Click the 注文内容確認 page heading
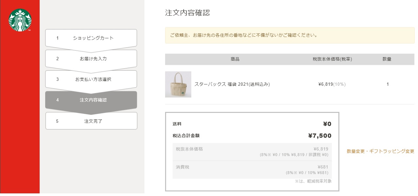The width and height of the screenshot is (418, 196). coord(187,13)
